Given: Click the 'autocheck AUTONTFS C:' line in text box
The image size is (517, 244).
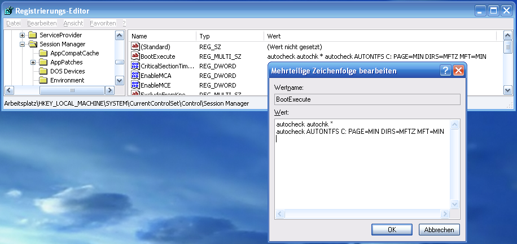Looking at the screenshot, I should [x=360, y=132].
